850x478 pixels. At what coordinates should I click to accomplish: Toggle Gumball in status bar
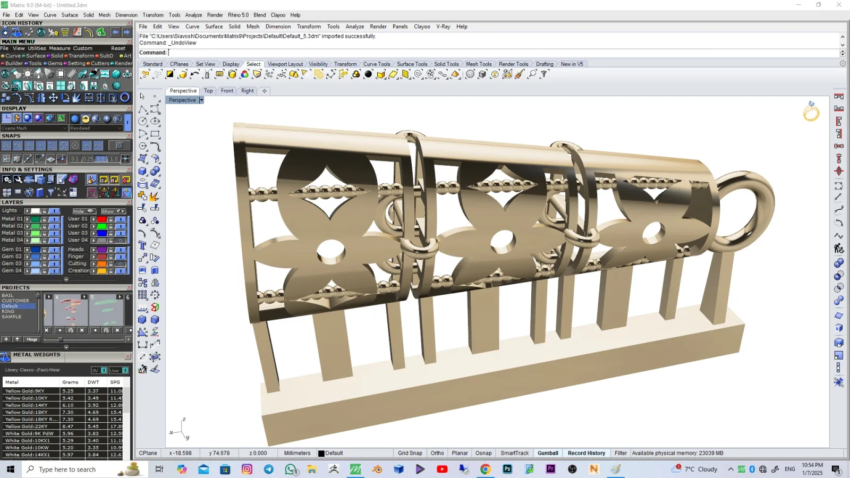pyautogui.click(x=548, y=453)
